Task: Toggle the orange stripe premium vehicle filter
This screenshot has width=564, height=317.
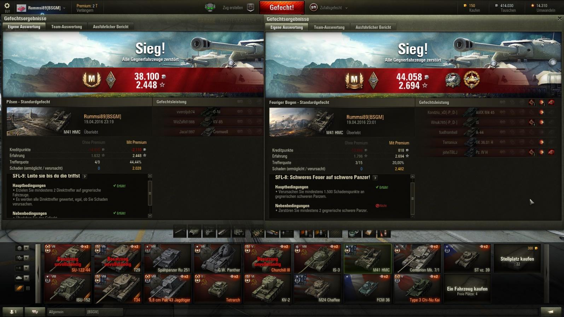Action: pos(19,288)
